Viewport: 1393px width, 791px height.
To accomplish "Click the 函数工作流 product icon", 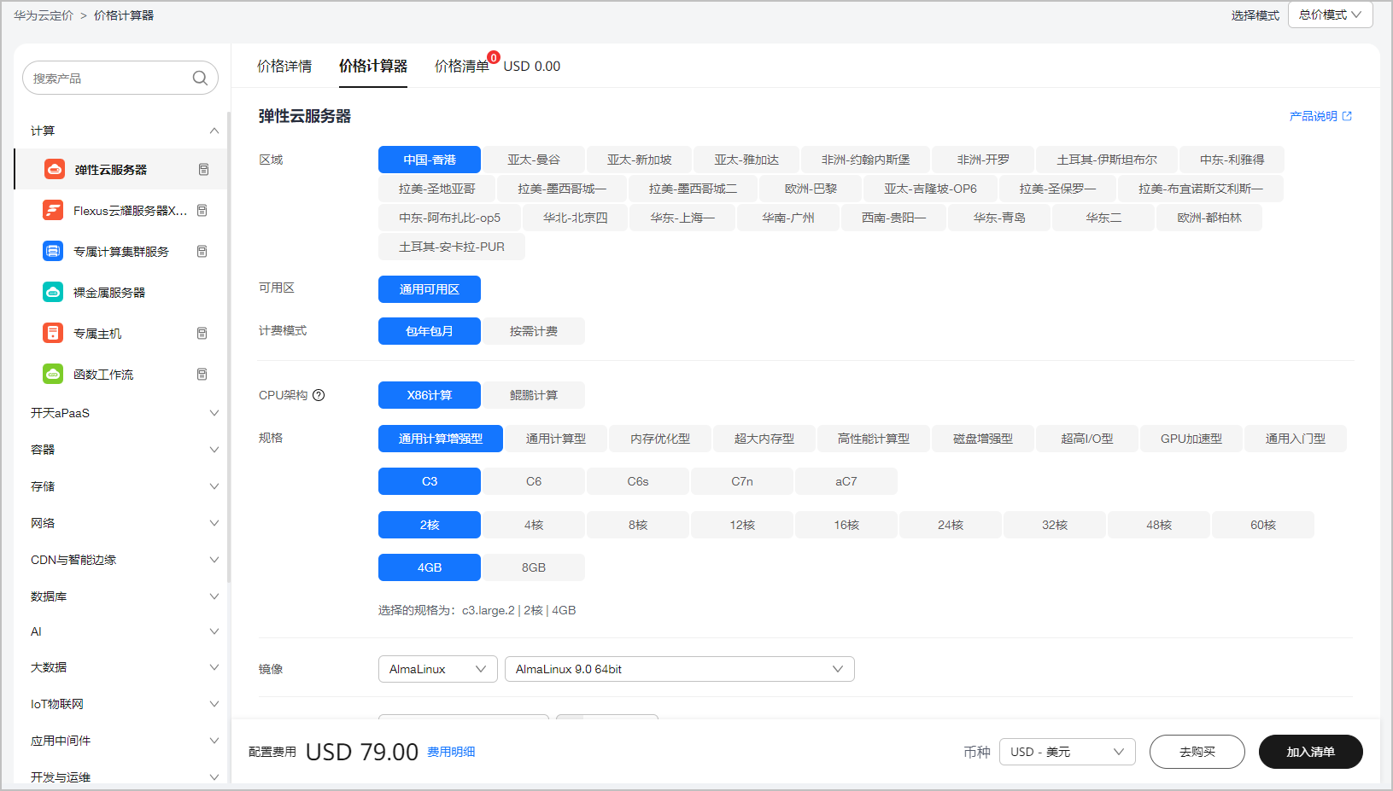I will pyautogui.click(x=53, y=374).
